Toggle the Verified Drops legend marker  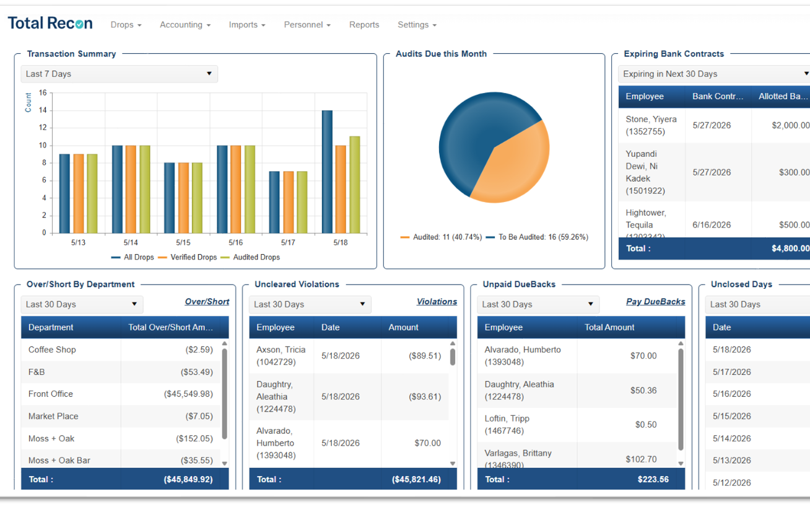tap(163, 257)
